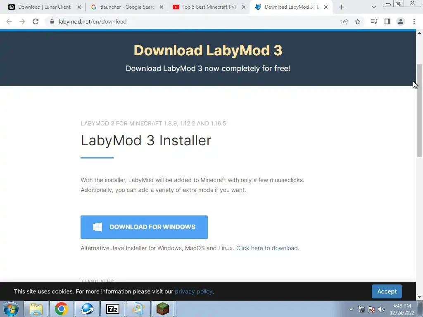Switch to the Download Lunar Client tab
The width and height of the screenshot is (423, 317).
point(44,7)
